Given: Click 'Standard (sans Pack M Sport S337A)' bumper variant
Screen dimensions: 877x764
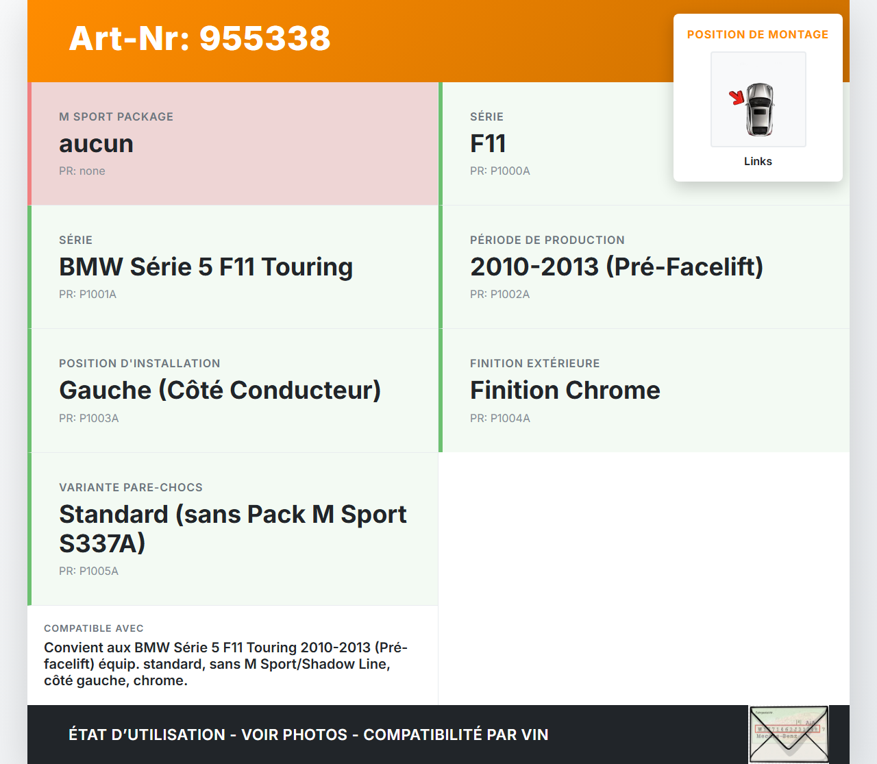Looking at the screenshot, I should point(233,528).
